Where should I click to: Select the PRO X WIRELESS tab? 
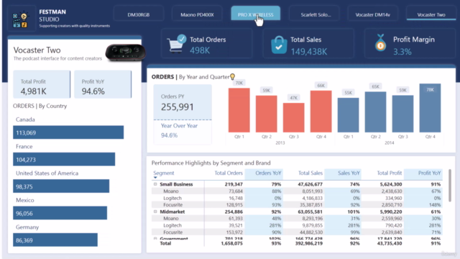point(256,14)
